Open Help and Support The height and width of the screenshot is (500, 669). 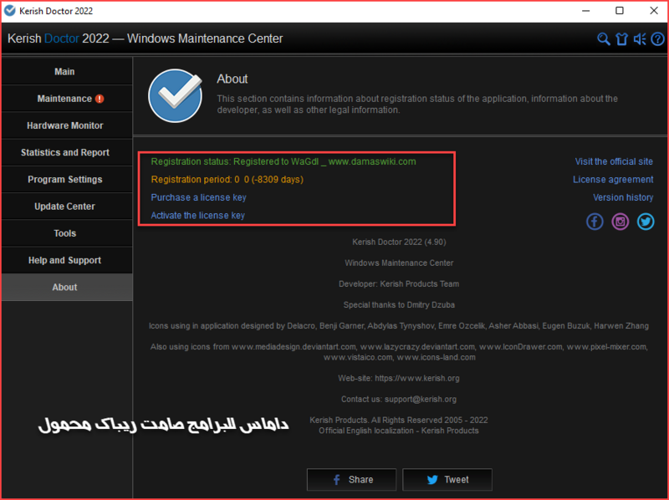(x=67, y=260)
